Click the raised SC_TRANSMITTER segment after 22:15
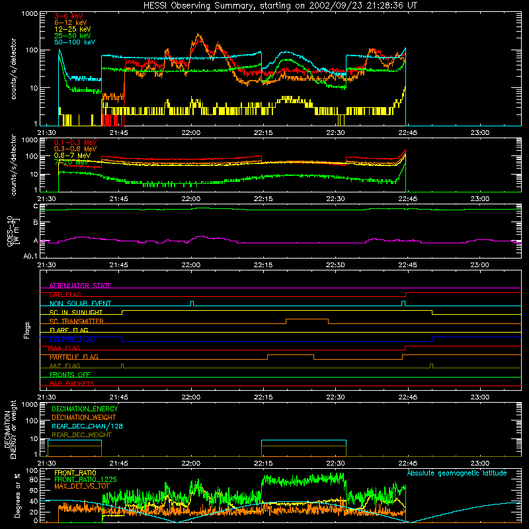Screen dimensions: 529x529 (x=307, y=319)
